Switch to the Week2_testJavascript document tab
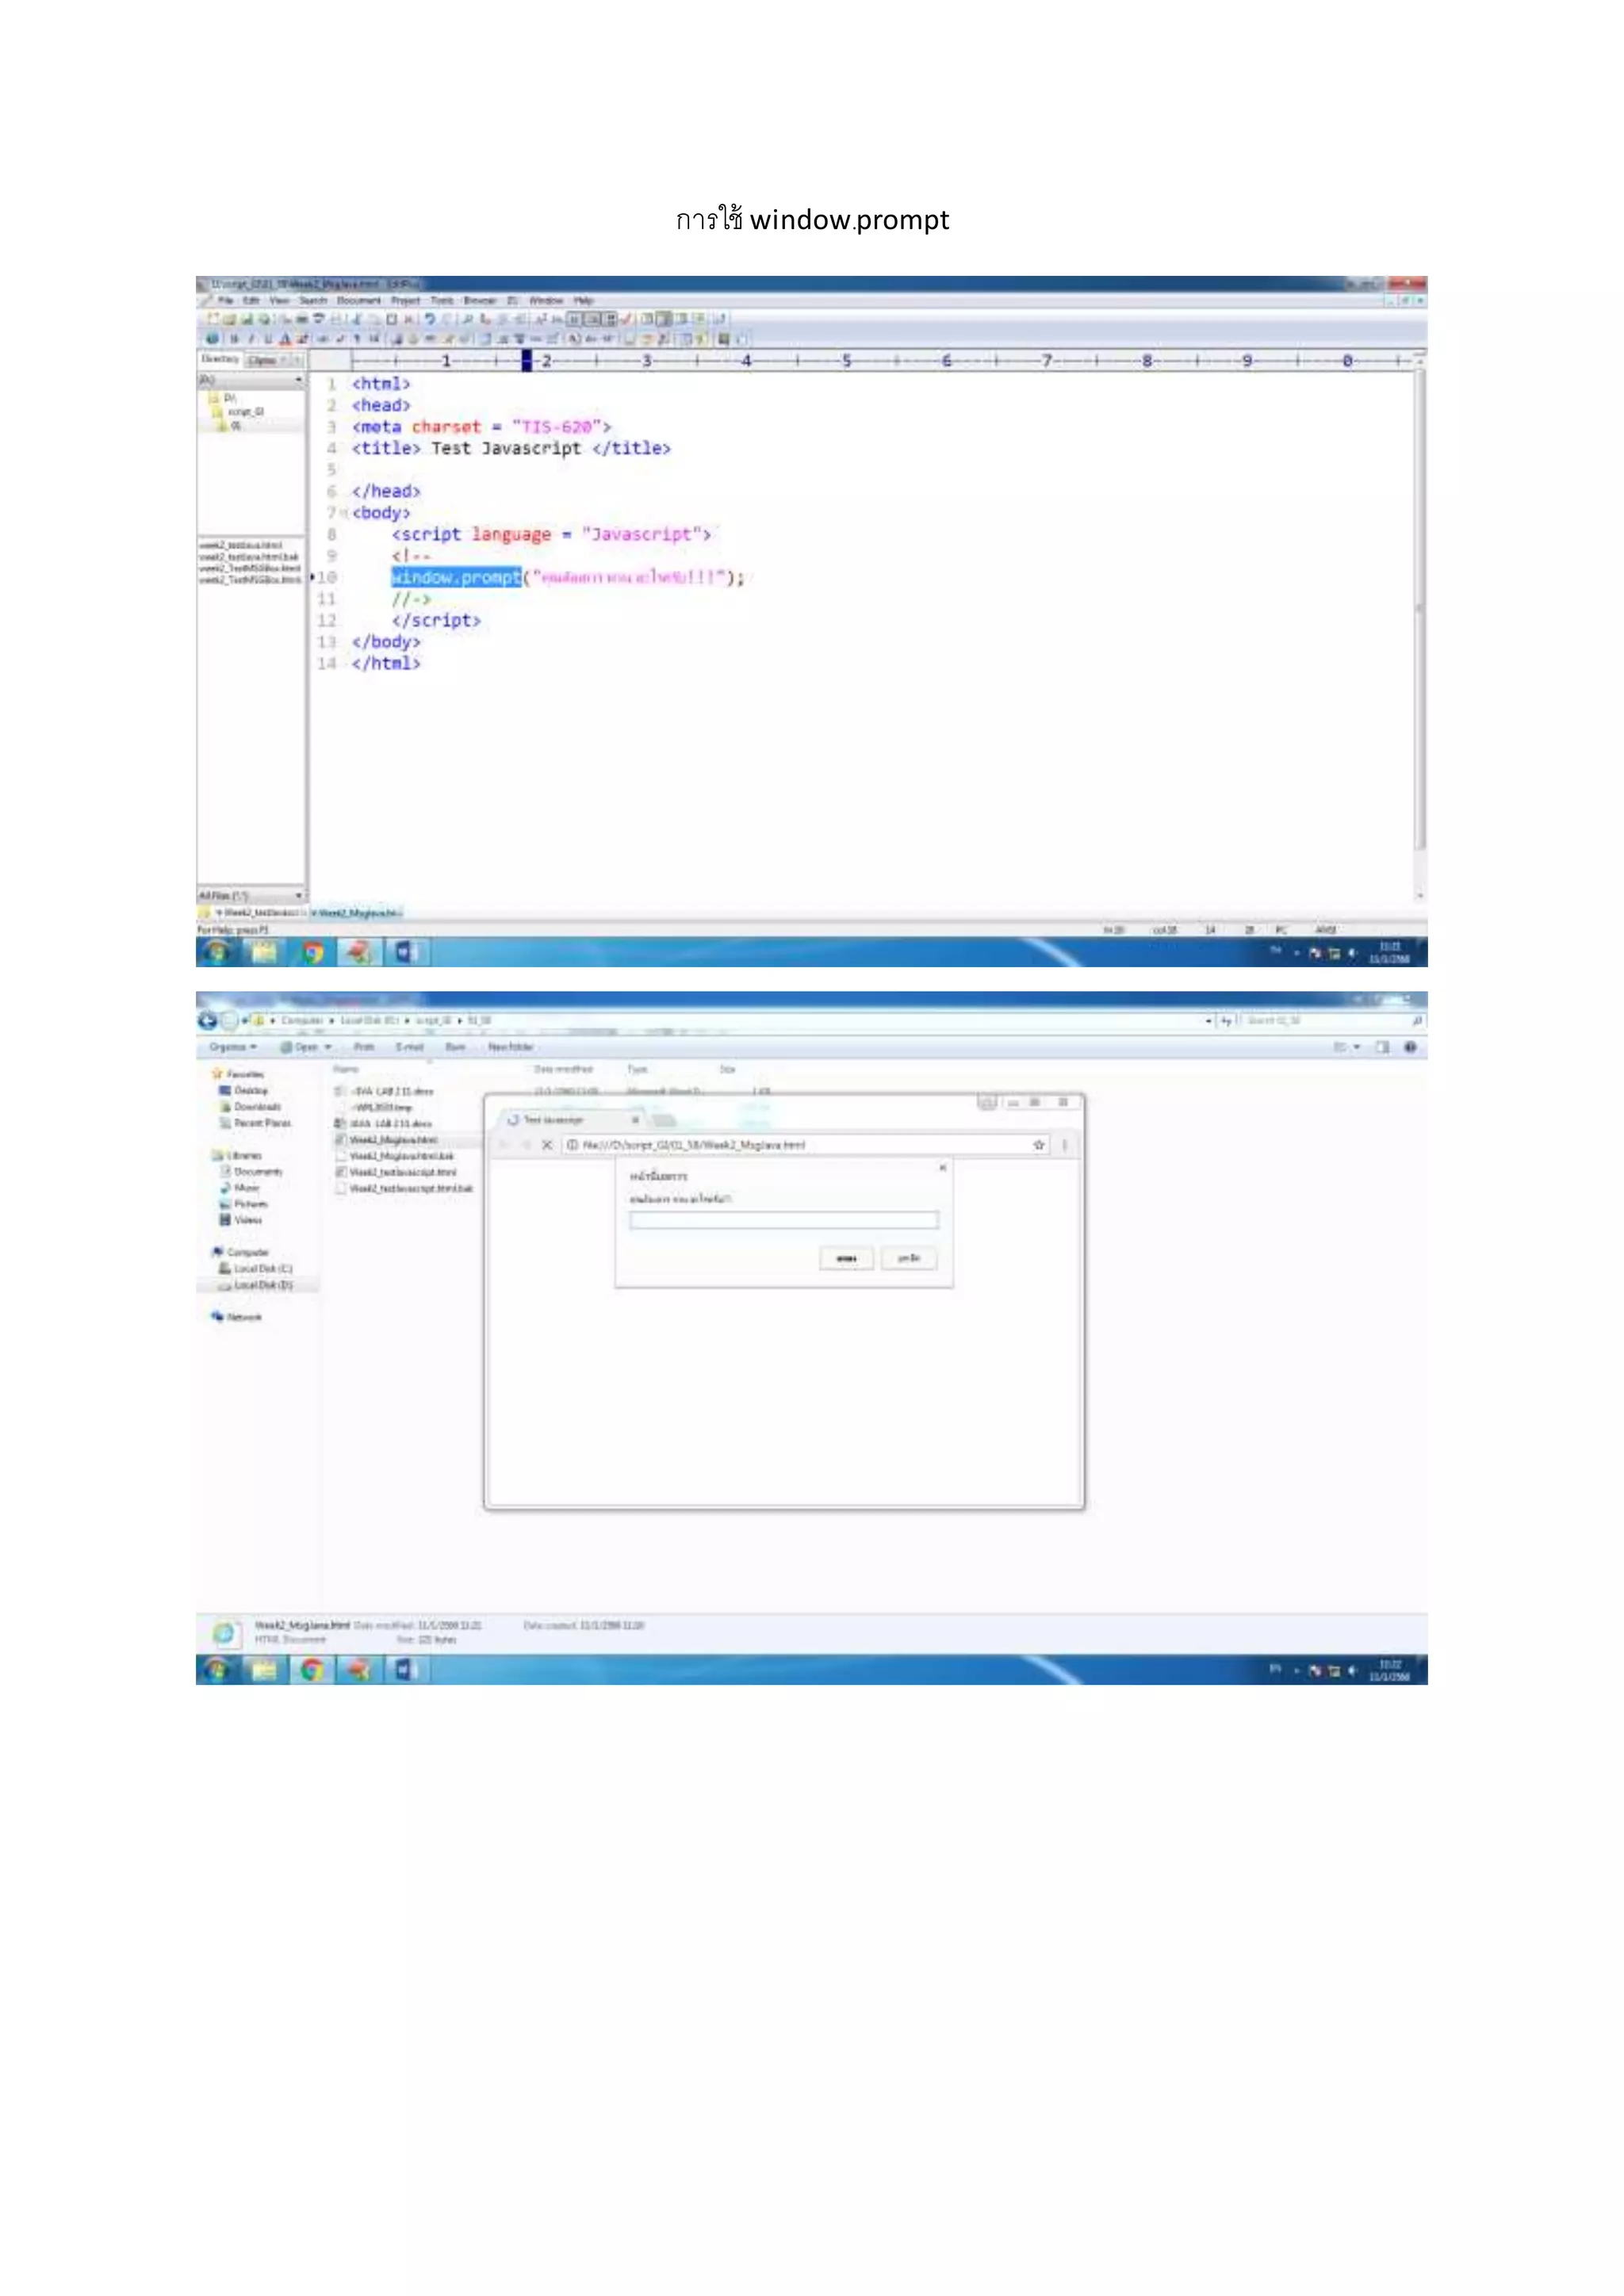 coord(256,913)
